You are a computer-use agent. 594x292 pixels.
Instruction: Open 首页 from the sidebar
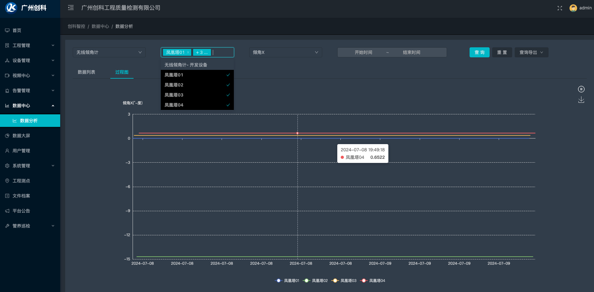[17, 30]
